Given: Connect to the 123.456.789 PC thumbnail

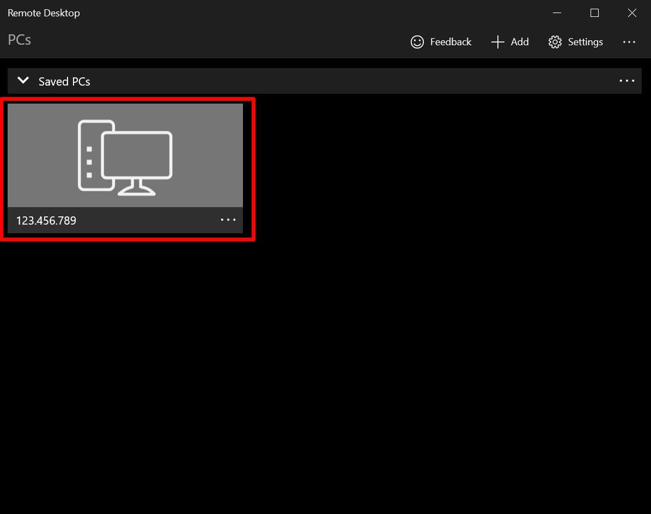Looking at the screenshot, I should pyautogui.click(x=125, y=155).
